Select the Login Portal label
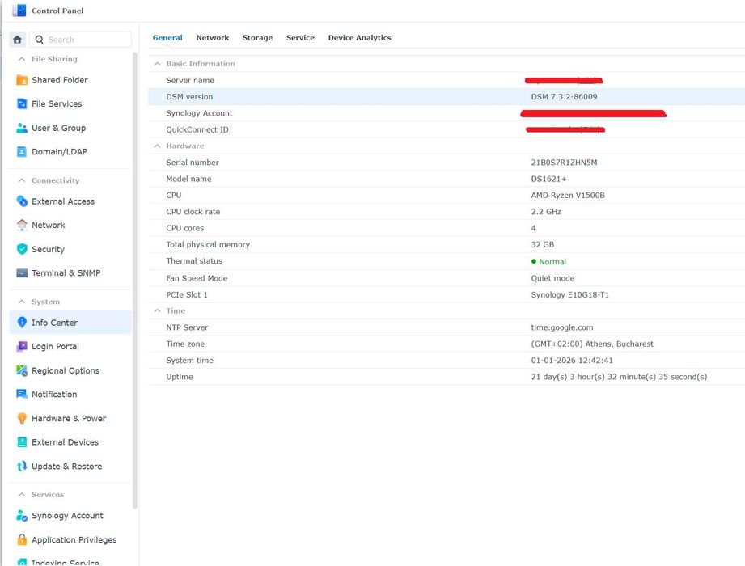The image size is (745, 566). pyautogui.click(x=55, y=346)
